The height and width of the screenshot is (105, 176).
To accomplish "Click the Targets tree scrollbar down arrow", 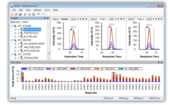I will [x=48, y=58].
